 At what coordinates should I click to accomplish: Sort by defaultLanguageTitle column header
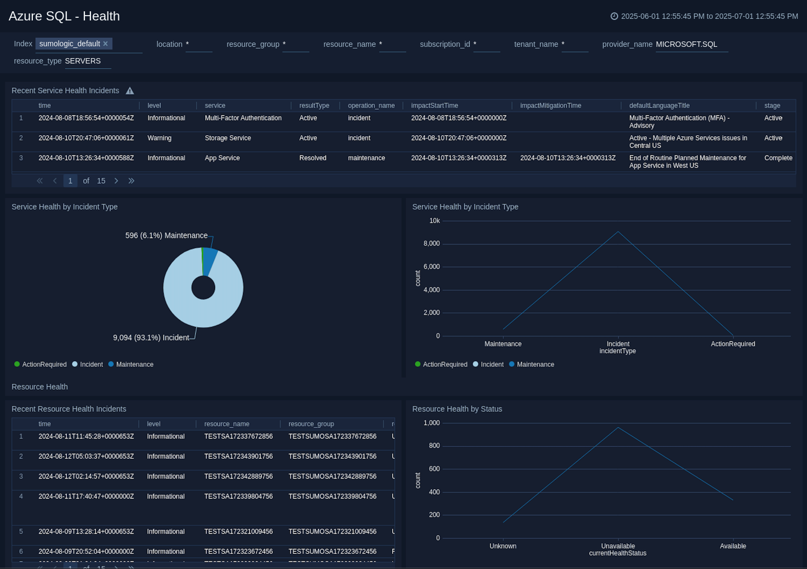point(660,106)
